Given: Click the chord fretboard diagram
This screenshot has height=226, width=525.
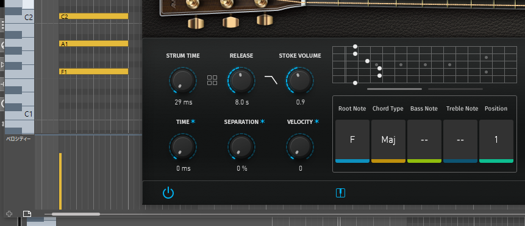Looking at the screenshot, I should 424,65.
